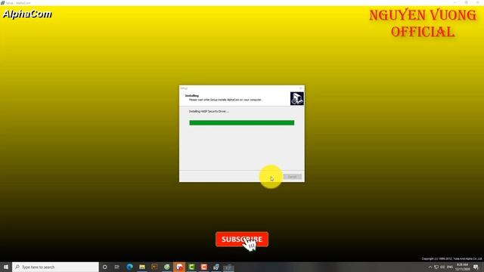Click the bold 'Installing' heading

tap(192, 96)
